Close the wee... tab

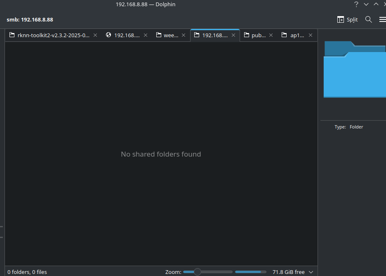pyautogui.click(x=184, y=35)
